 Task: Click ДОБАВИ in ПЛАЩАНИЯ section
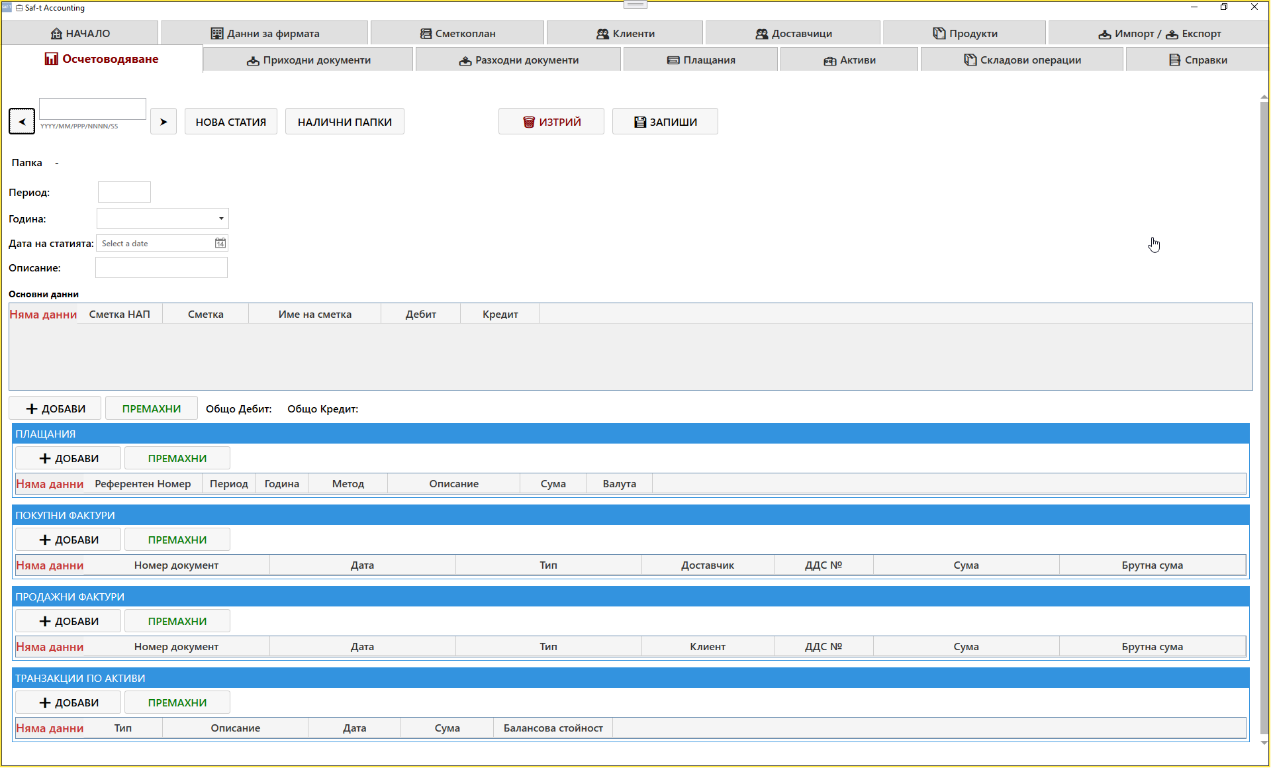coord(68,458)
